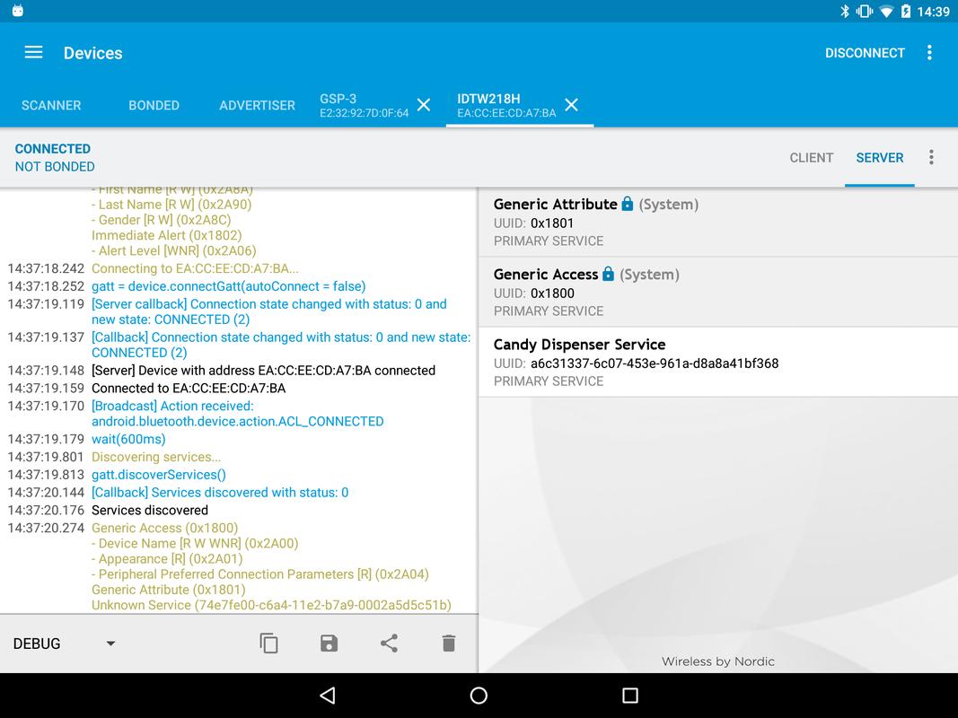This screenshot has width=958, height=718.
Task: Tap the CONNECTED status label
Action: click(53, 149)
